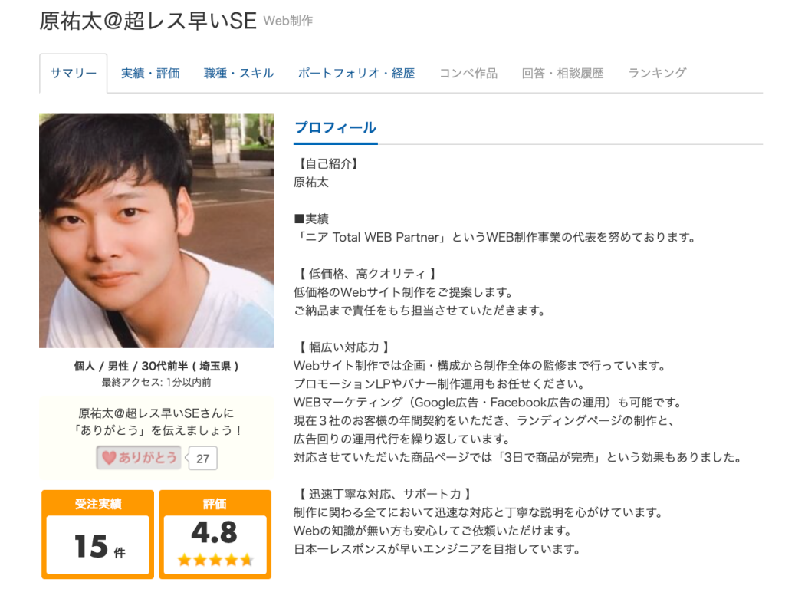Click the 27 thanks count bubble
The image size is (785, 589).
coord(202,459)
